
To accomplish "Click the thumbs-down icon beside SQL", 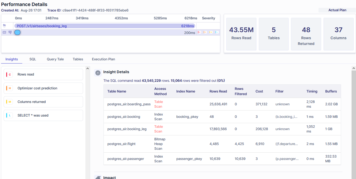I will 10,32.
